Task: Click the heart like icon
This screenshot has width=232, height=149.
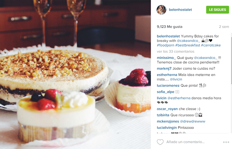Action: click(160, 142)
